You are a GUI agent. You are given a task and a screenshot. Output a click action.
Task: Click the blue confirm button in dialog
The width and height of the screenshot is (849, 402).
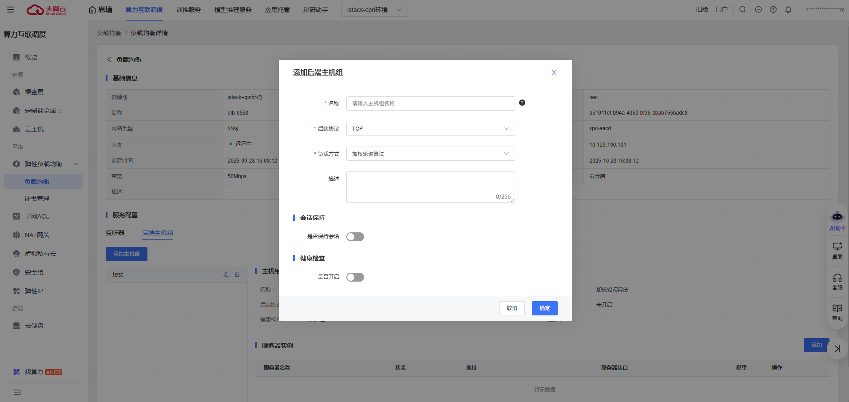pos(544,308)
